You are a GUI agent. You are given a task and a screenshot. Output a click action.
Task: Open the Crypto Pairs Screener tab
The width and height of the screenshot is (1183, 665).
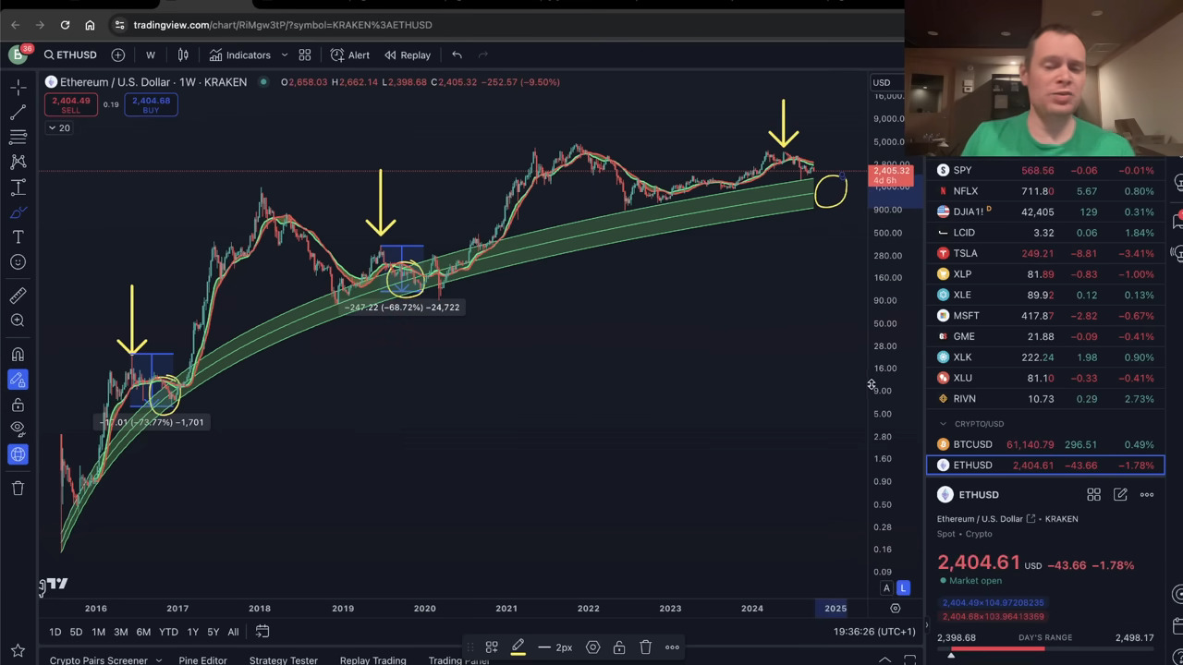(99, 659)
